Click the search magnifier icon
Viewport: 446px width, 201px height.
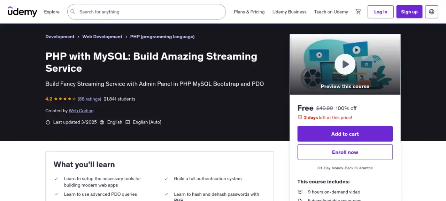73,12
